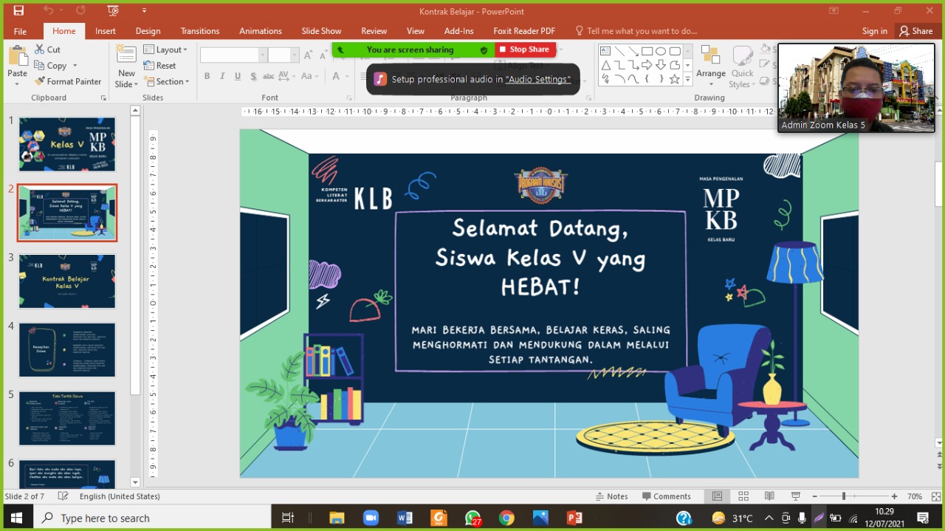
Task: Pick the down arrow shape
Action: (x=661, y=65)
